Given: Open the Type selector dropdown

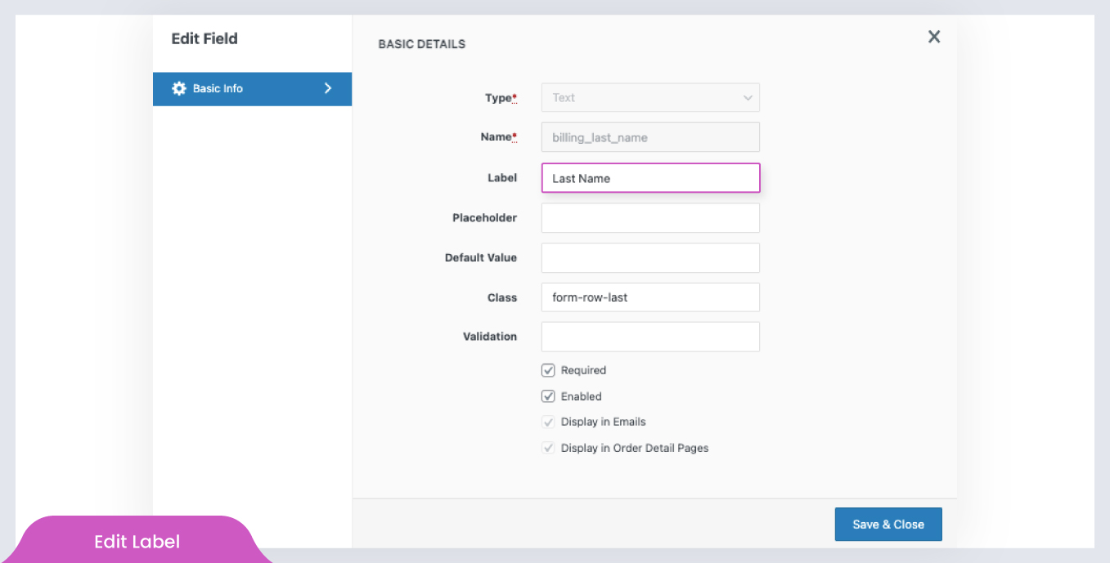Looking at the screenshot, I should pyautogui.click(x=650, y=97).
